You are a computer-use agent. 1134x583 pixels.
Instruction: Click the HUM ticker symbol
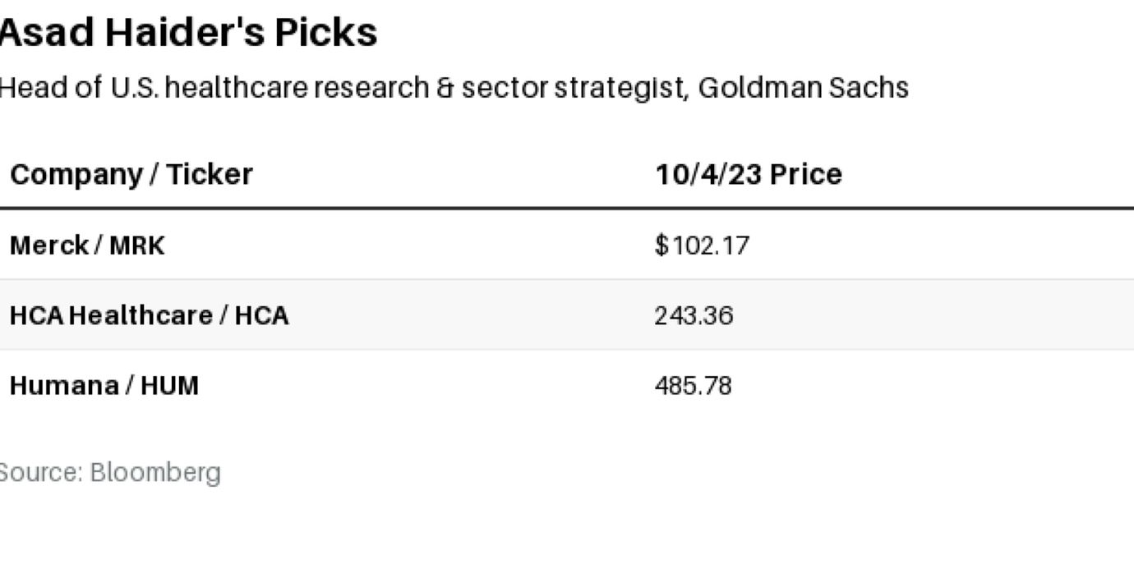point(169,386)
